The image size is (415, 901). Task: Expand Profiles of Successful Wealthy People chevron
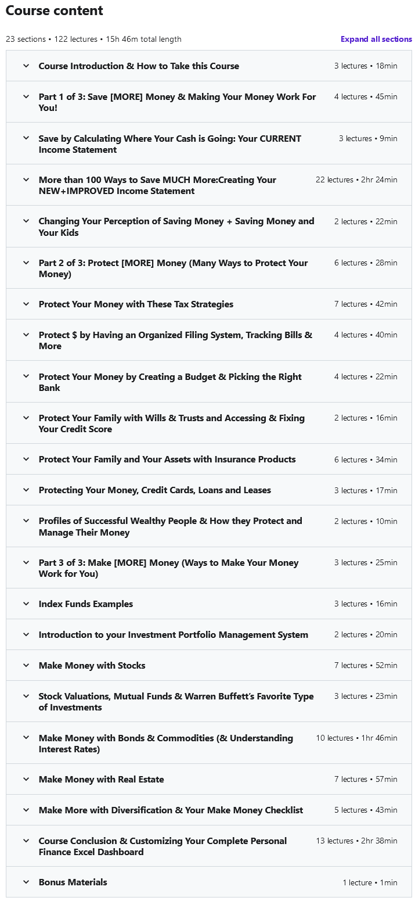26,521
